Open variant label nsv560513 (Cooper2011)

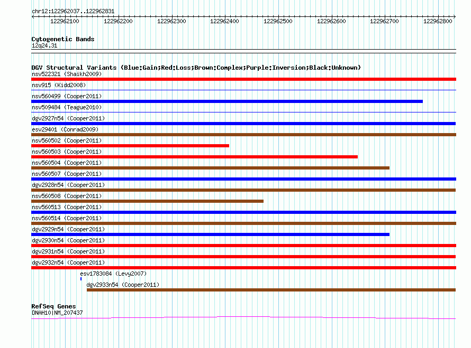pyautogui.click(x=67, y=207)
